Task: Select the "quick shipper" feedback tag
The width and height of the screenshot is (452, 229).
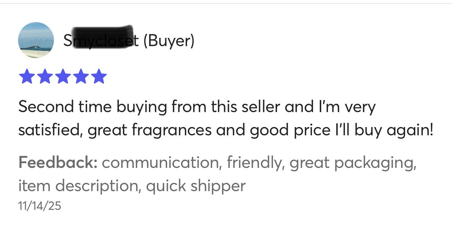Action: (196, 186)
